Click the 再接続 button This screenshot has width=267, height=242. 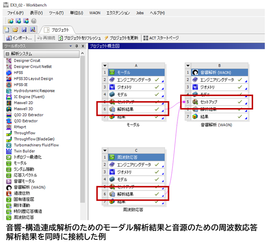point(46,38)
